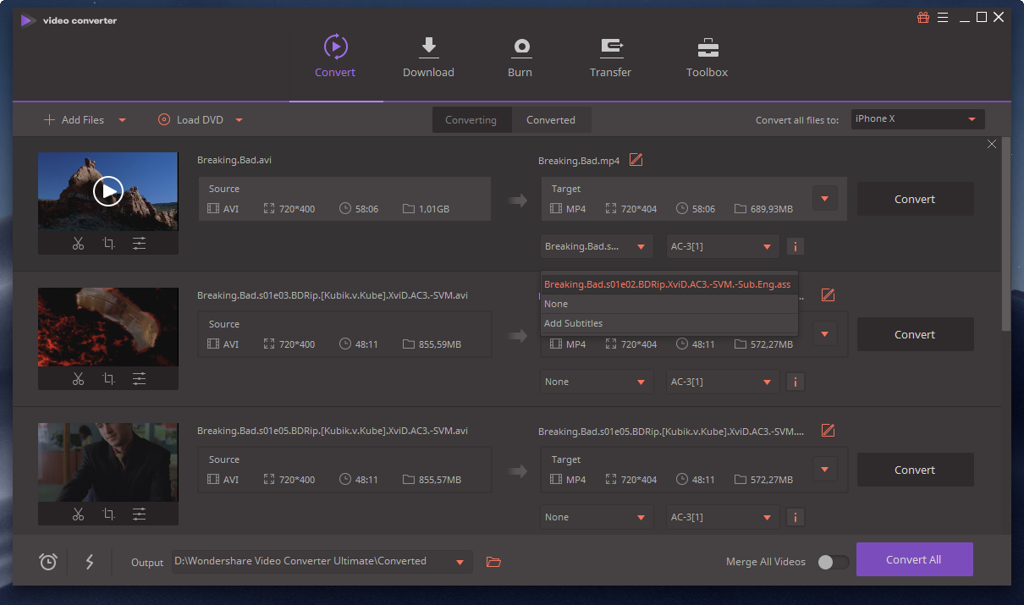Convert the s01e03 file
1024x605 pixels.
coord(915,335)
